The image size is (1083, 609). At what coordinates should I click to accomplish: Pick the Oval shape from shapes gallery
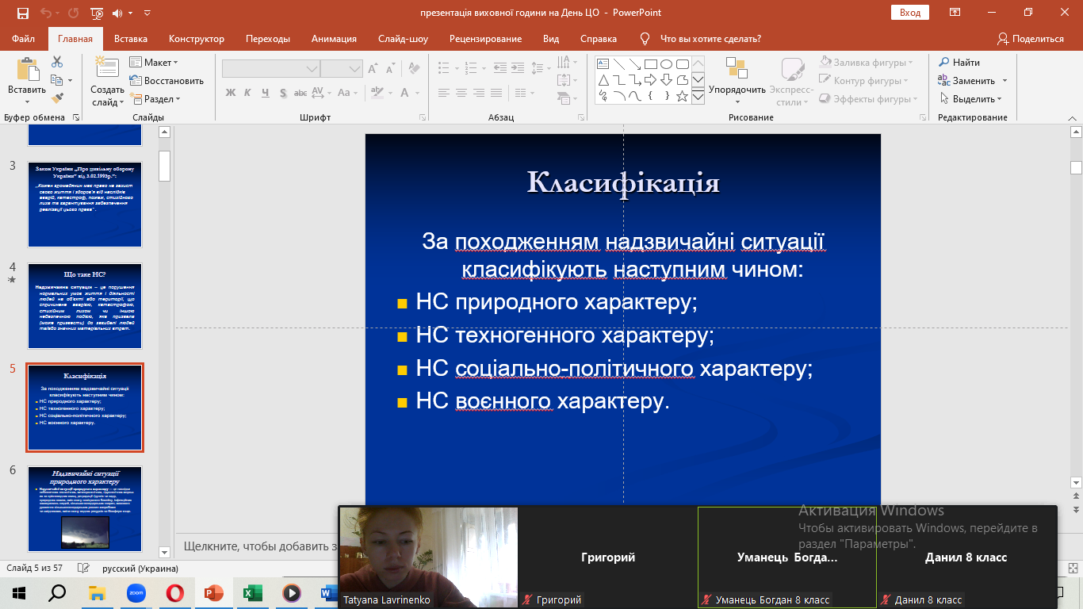click(x=666, y=64)
